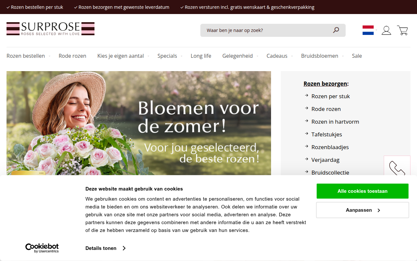Click the Aanpassen button

point(363,210)
